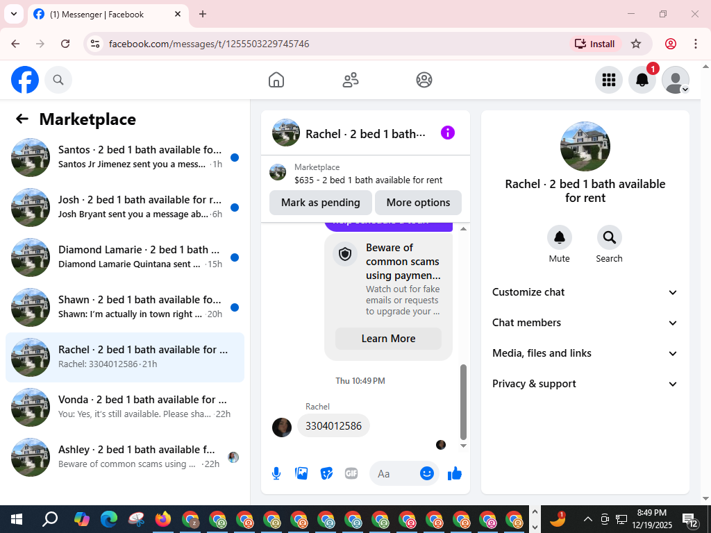Screen dimensions: 711x533
Task: Expand the Chat members section
Action: (x=585, y=323)
